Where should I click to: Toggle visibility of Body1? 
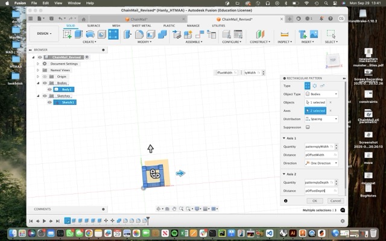[x=49, y=89]
